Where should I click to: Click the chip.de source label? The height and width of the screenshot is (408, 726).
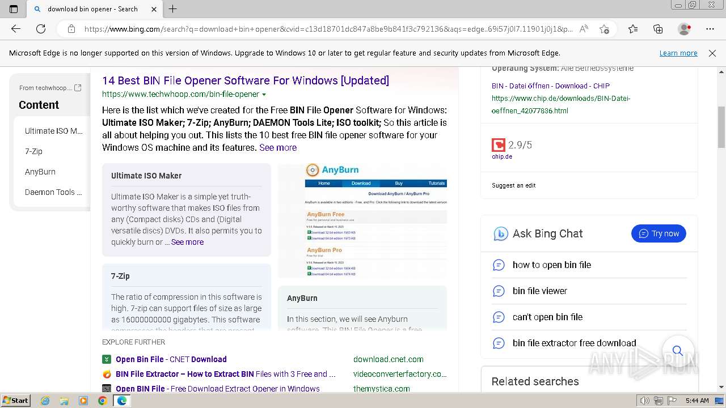[x=502, y=157]
